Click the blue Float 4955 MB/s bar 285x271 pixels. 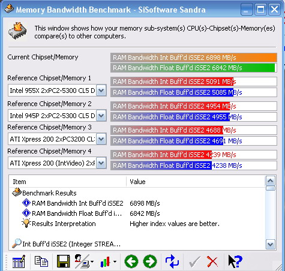(x=194, y=117)
